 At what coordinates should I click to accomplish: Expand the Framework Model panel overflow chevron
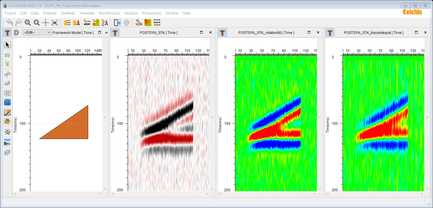click(x=106, y=32)
